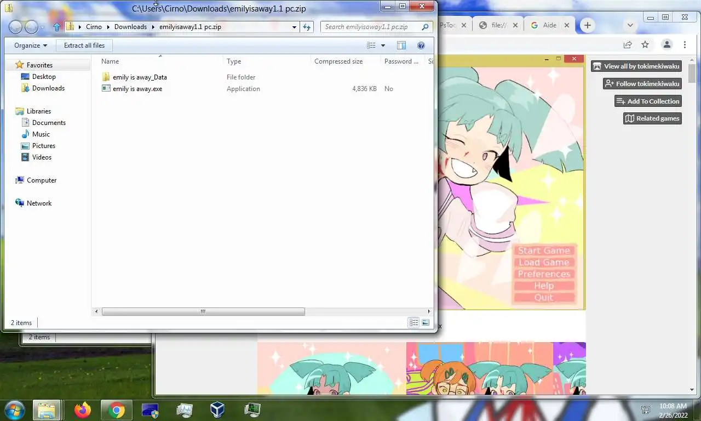This screenshot has width=701, height=421.
Task: Open the recent pages dropdown arrow
Action: 43,26
